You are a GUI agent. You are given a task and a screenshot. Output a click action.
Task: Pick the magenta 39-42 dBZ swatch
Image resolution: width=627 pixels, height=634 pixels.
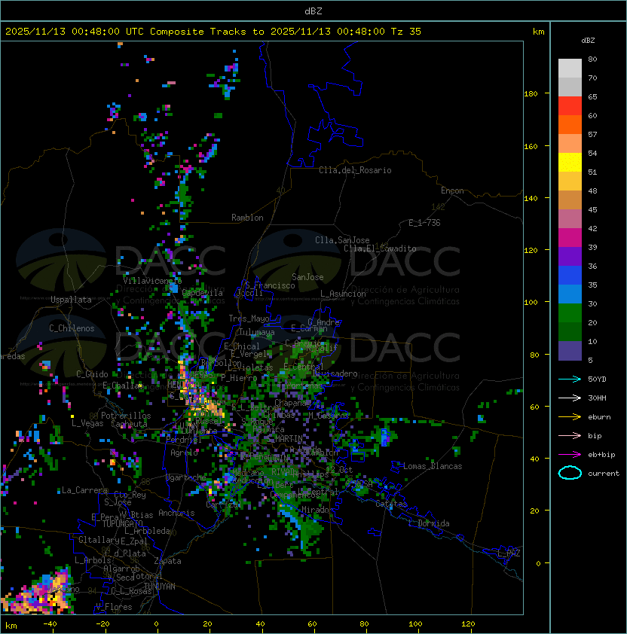point(570,238)
